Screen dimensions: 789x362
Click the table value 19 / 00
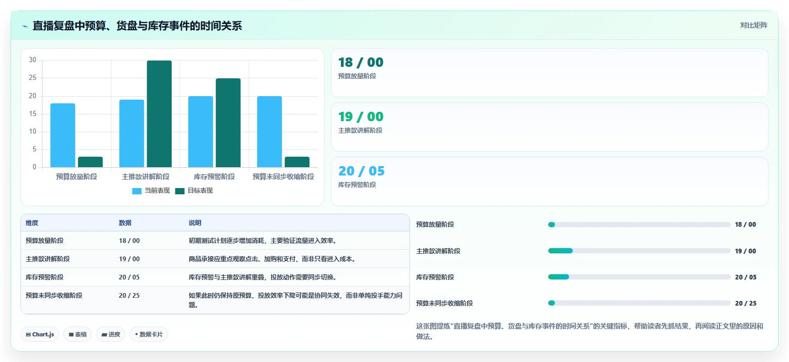point(129,259)
